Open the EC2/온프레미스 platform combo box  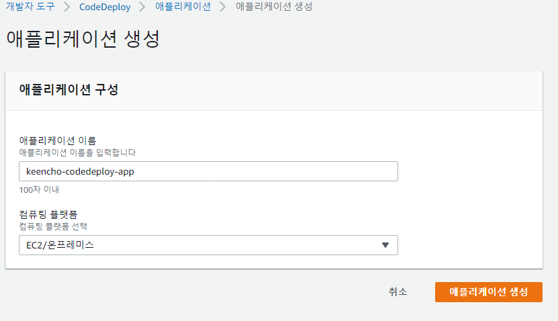point(208,245)
